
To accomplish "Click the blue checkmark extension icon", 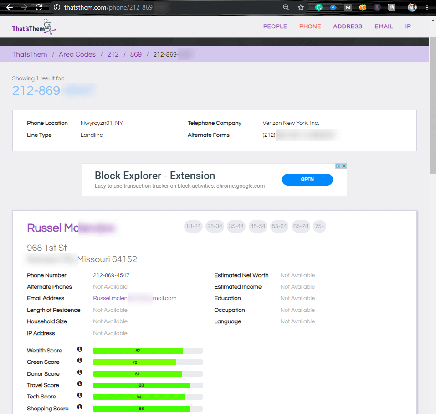I will point(333,7).
